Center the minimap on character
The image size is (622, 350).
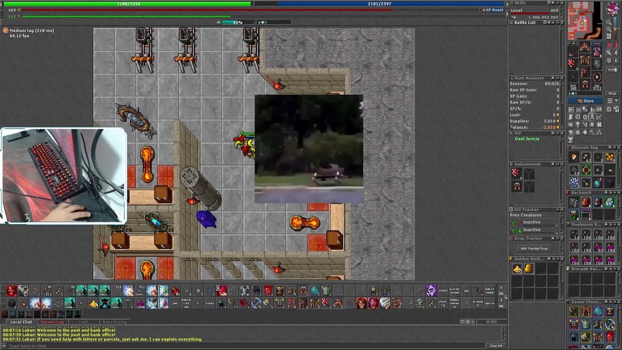(609, 36)
